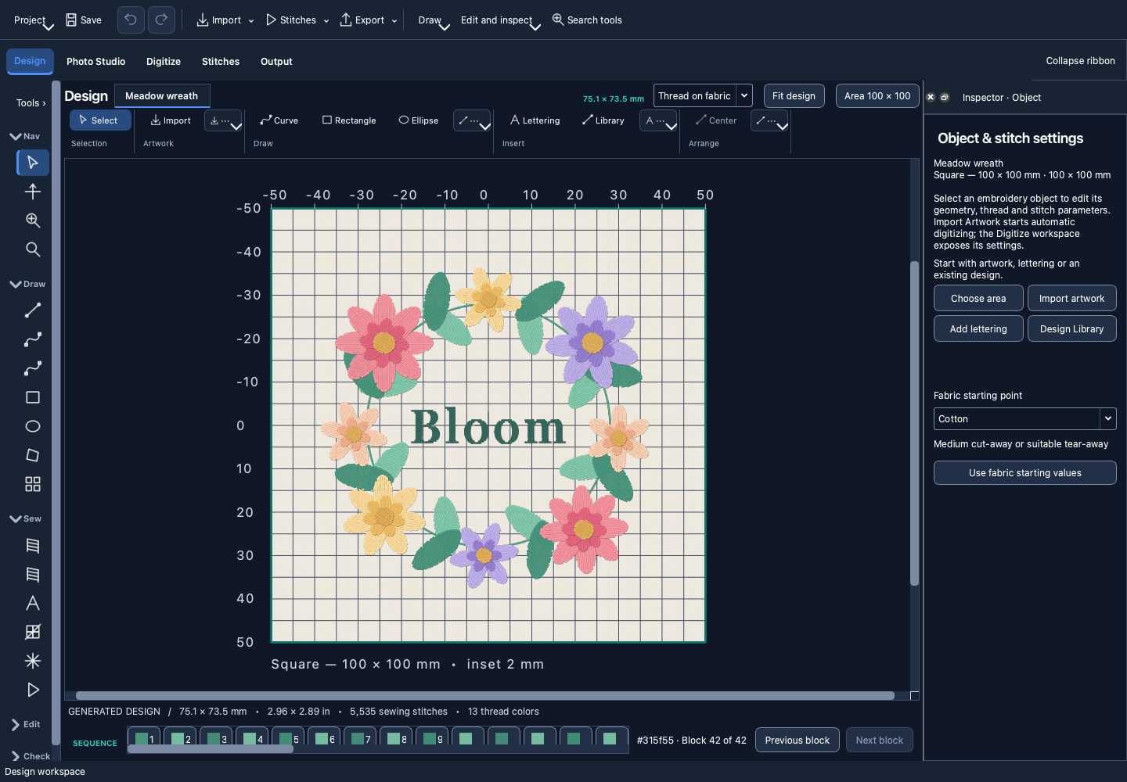Undo the last action
Viewport: 1127px width, 782px height.
(131, 20)
